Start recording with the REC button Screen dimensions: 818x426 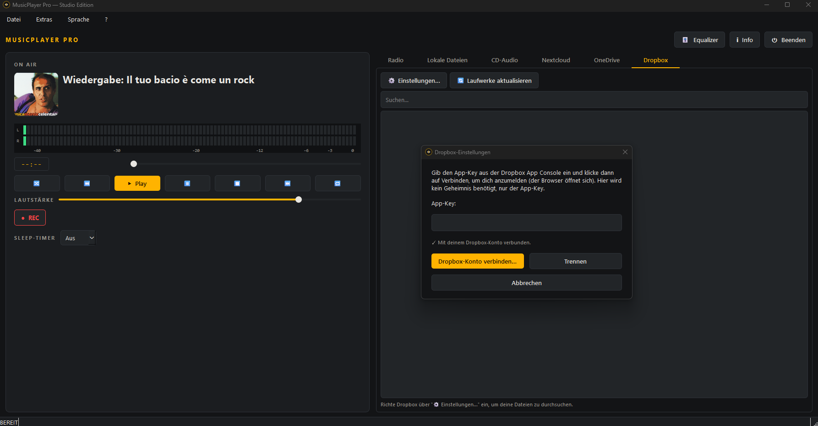30,218
